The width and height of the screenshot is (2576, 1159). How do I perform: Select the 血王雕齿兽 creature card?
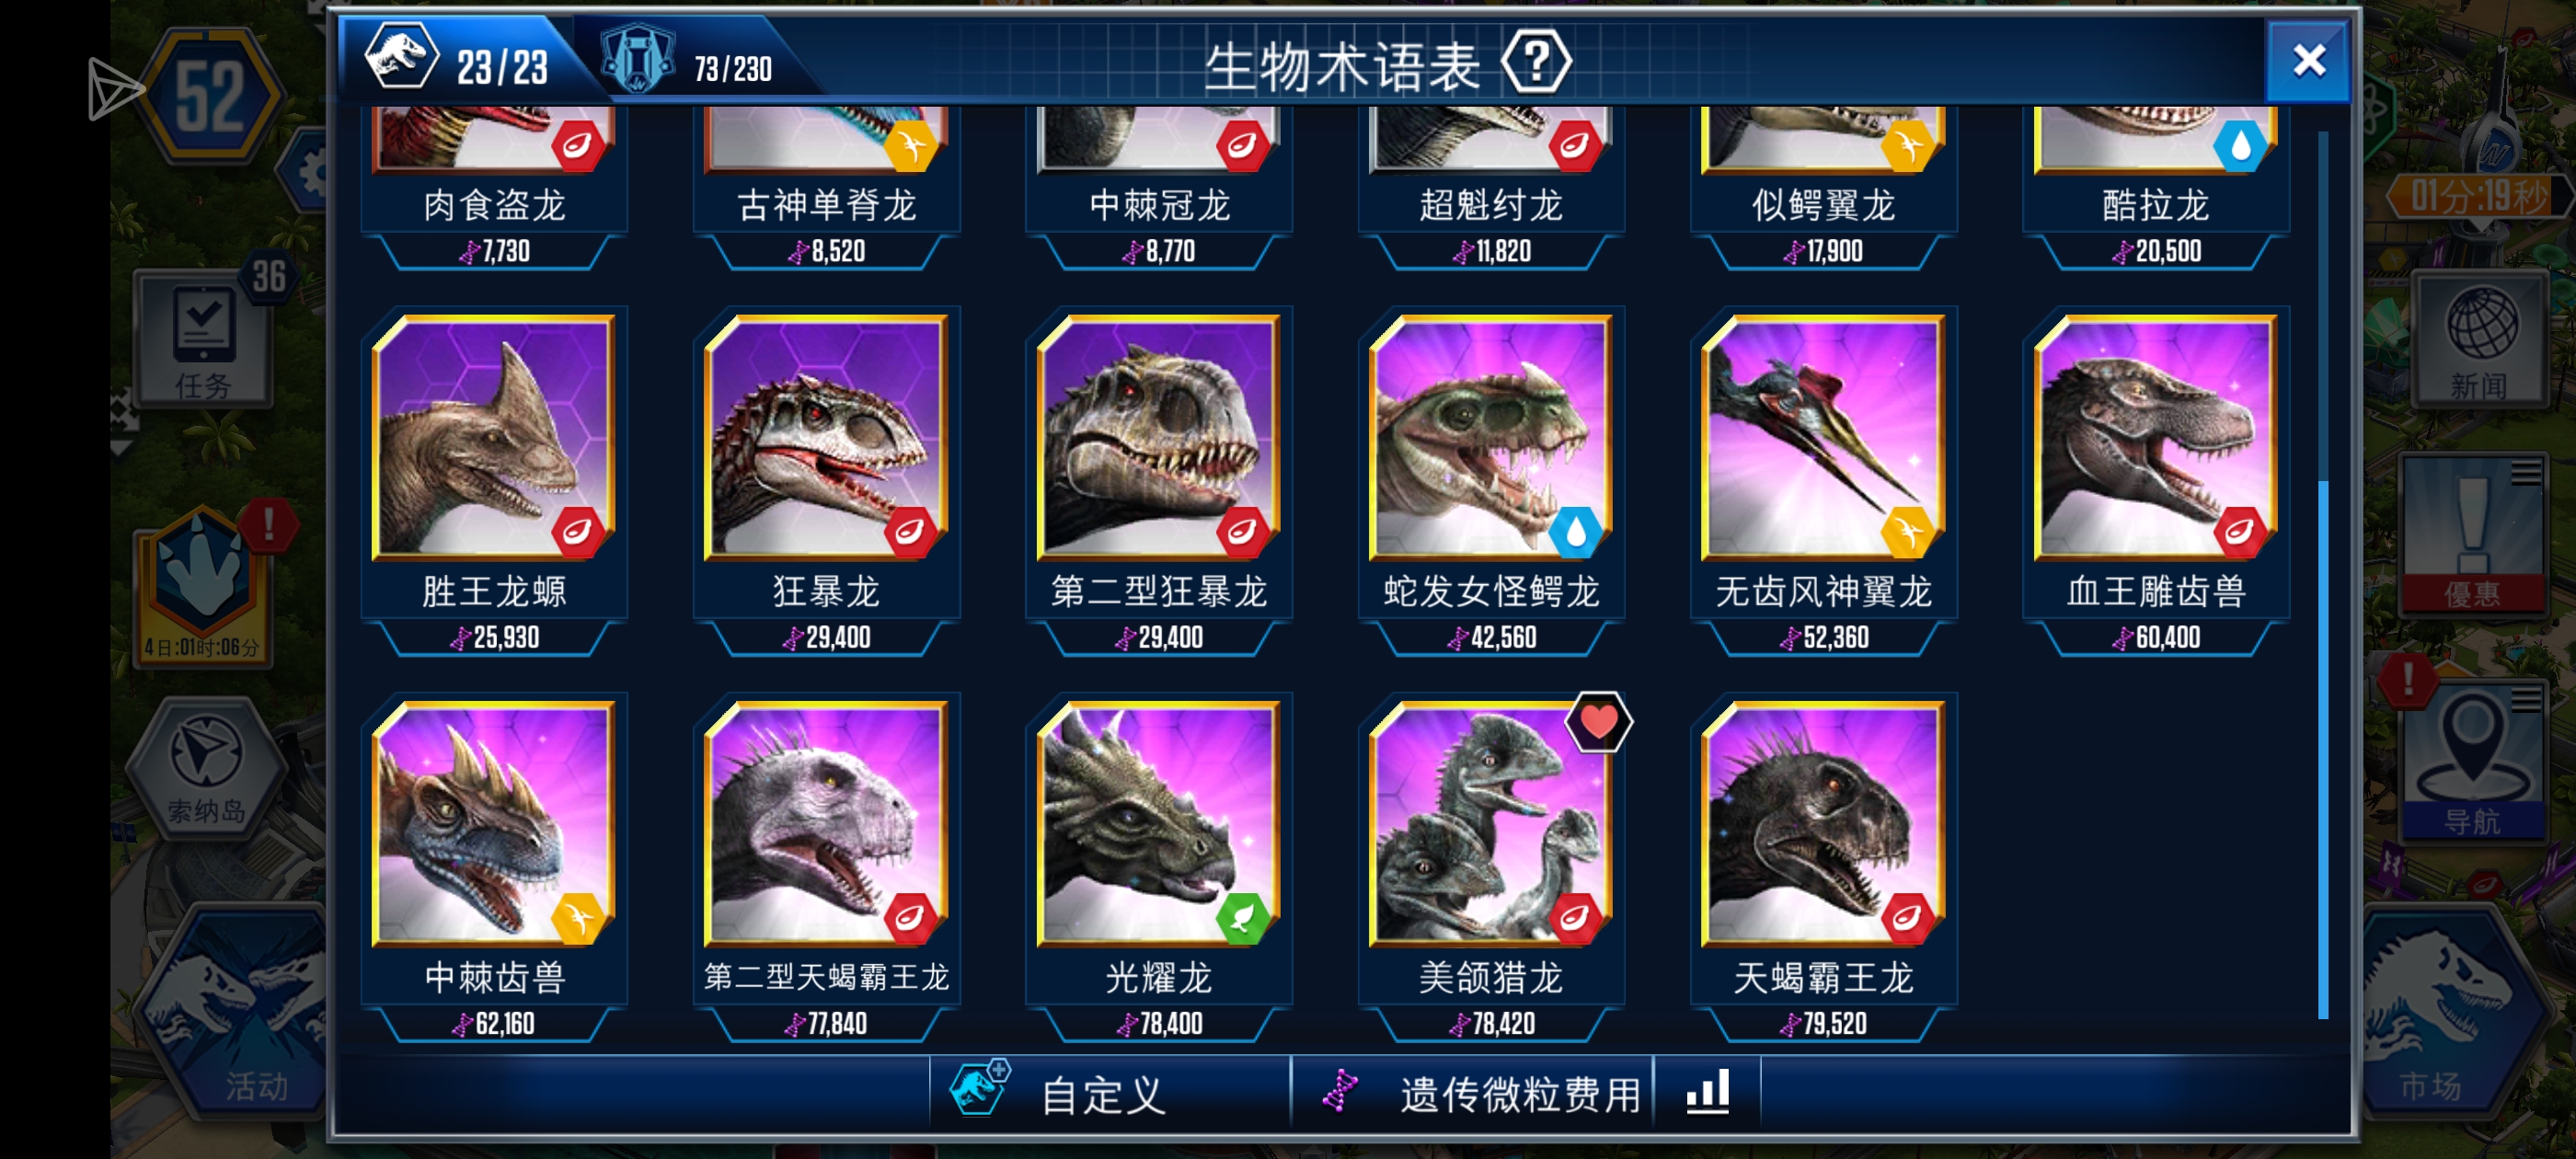(2156, 481)
